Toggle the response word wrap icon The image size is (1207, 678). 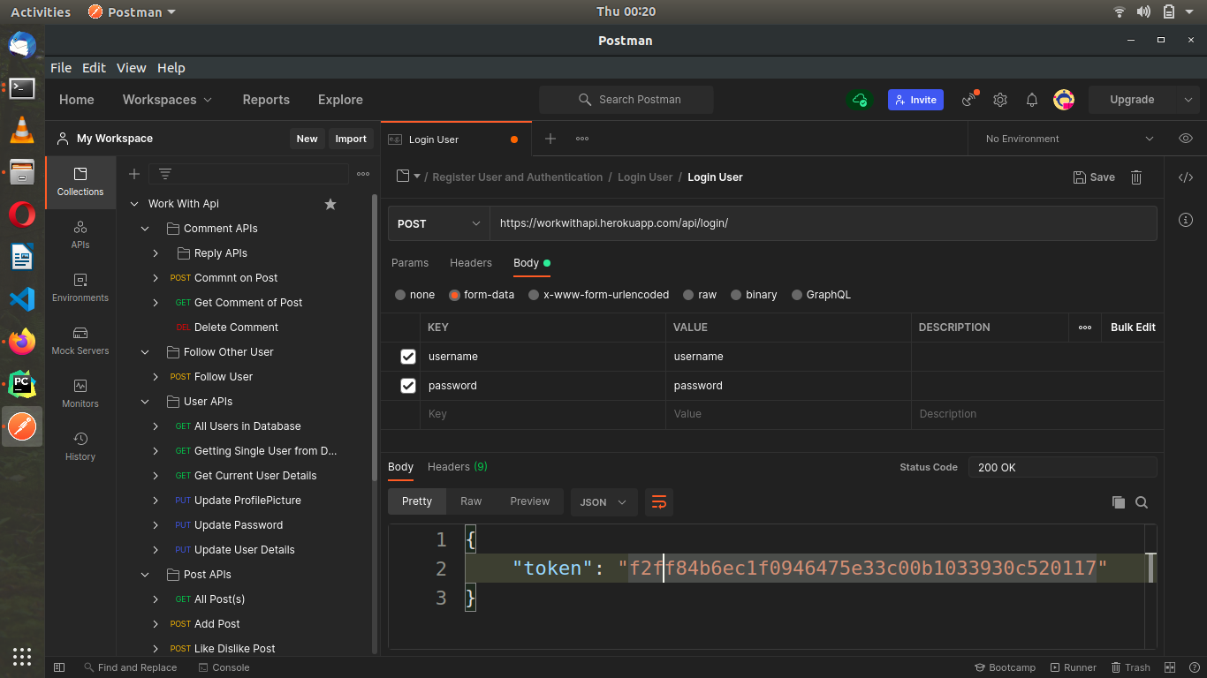(659, 501)
